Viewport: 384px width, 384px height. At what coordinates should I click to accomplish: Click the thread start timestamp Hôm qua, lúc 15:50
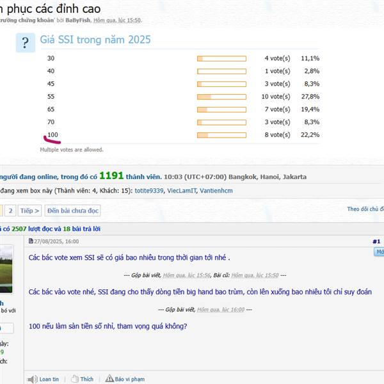(117, 20)
